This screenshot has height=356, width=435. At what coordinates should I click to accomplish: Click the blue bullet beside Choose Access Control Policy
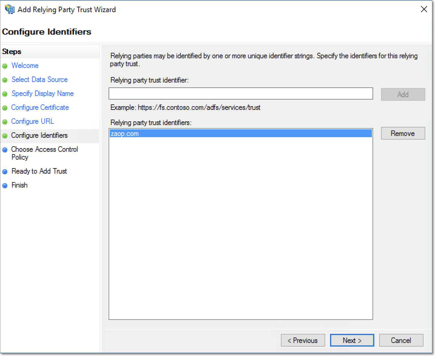click(5, 150)
